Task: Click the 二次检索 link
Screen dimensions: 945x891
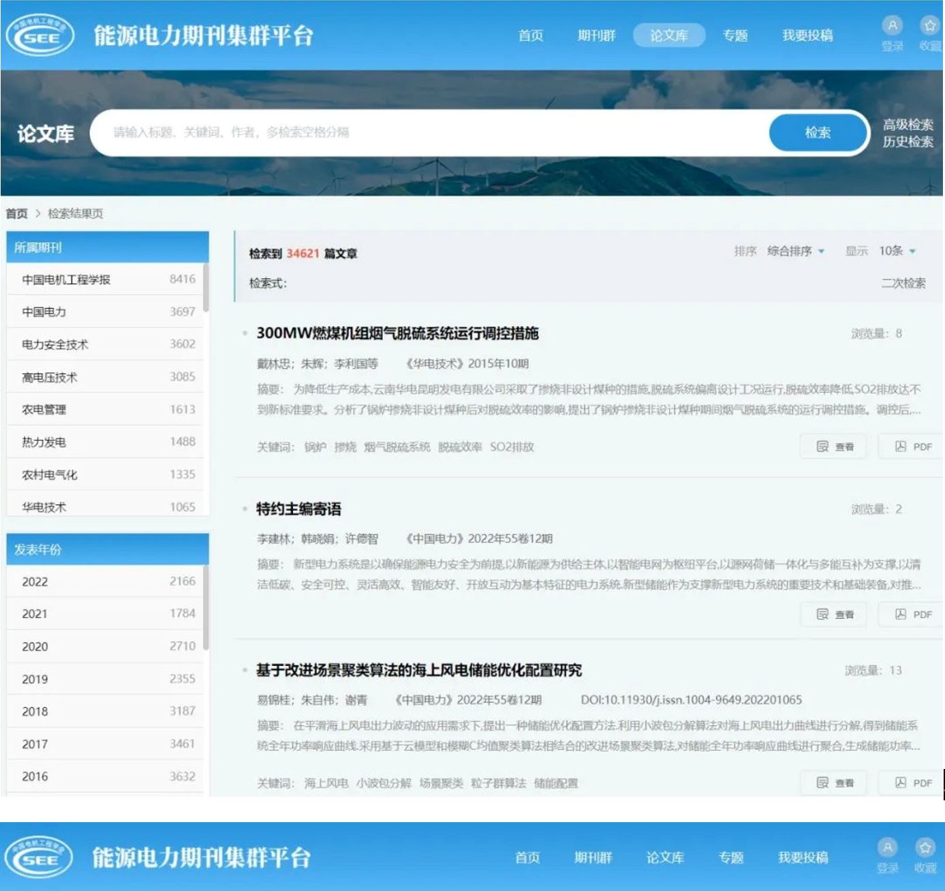Action: click(x=903, y=283)
